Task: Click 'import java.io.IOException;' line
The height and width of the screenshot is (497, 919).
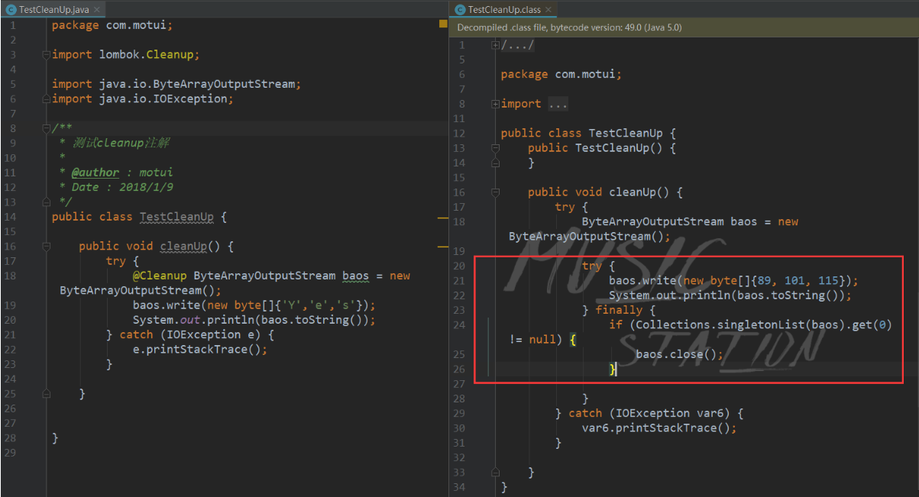Action: pos(143,98)
